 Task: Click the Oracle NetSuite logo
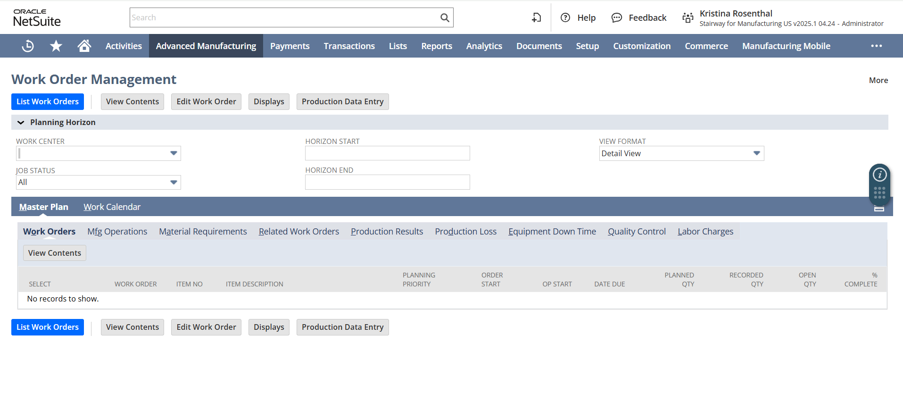coord(37,17)
